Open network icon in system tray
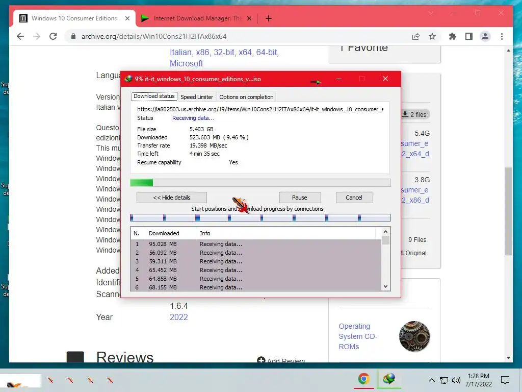 [x=444, y=380]
